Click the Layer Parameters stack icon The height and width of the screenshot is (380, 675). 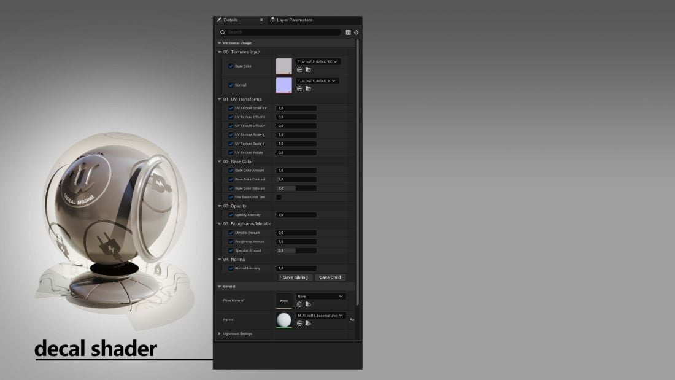(272, 20)
